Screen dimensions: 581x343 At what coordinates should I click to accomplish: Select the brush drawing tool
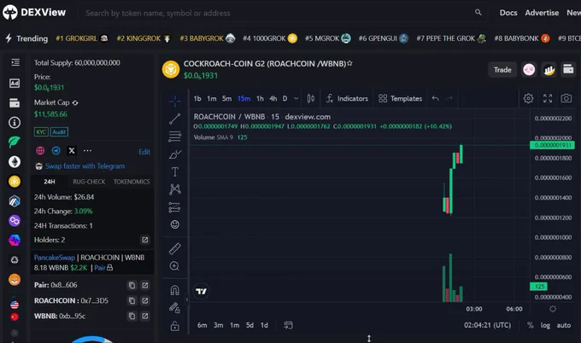[x=175, y=154]
